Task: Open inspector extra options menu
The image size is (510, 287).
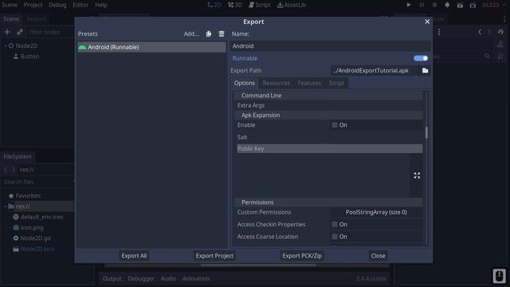Action: tap(439, 32)
